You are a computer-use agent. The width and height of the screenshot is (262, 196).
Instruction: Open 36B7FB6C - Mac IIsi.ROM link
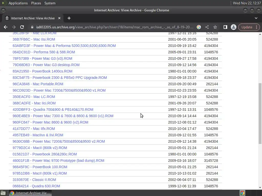[34, 39]
